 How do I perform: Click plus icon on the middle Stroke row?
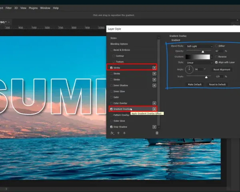point(154,74)
